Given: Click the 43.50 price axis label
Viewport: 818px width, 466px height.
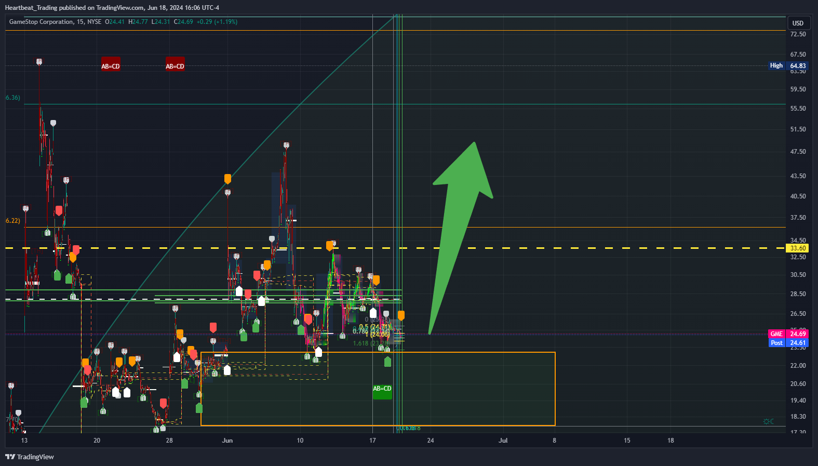Looking at the screenshot, I should pyautogui.click(x=798, y=176).
